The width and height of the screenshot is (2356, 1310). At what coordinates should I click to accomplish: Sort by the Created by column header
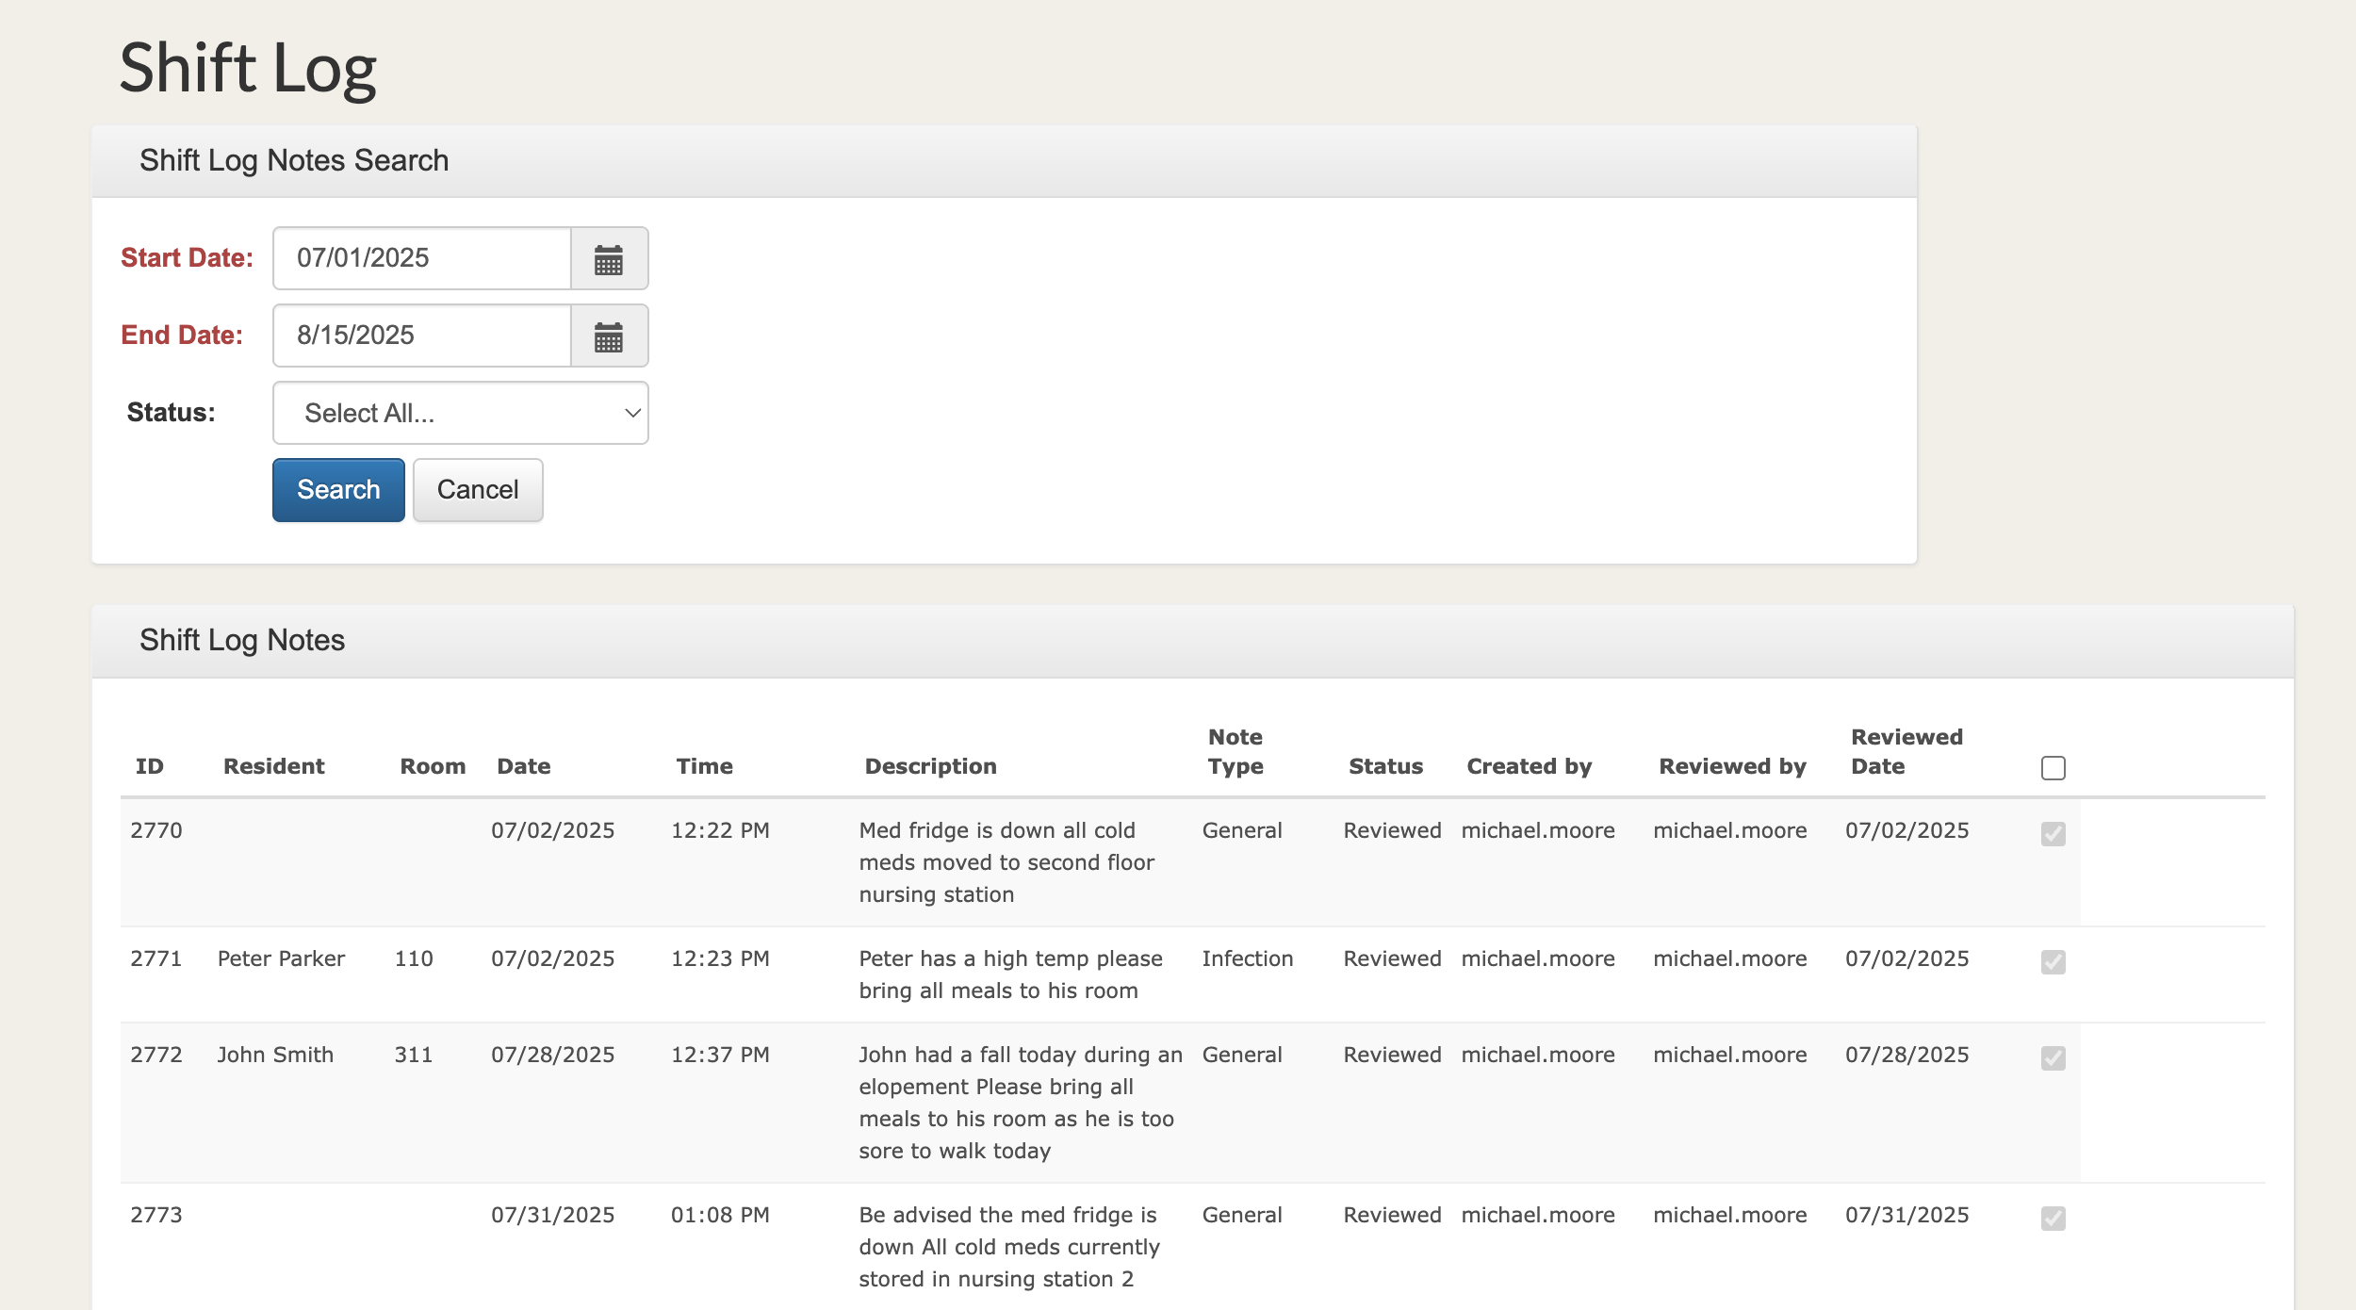[x=1529, y=766]
